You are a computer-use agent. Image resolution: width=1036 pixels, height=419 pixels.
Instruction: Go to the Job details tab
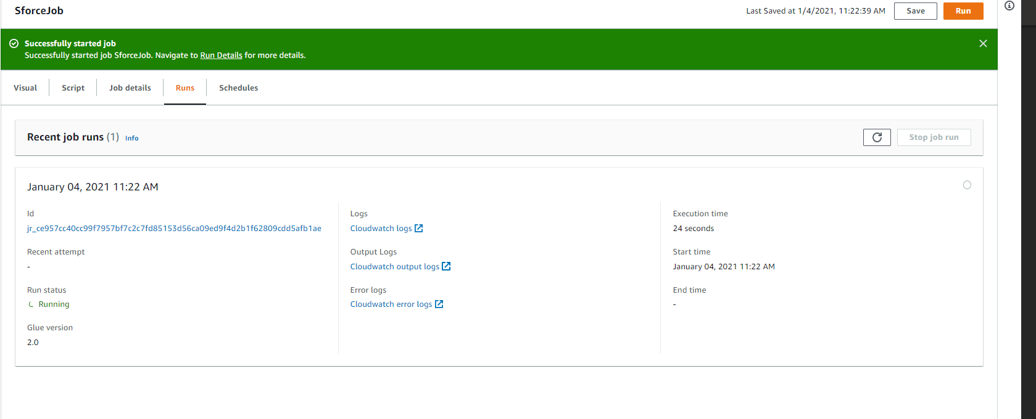(130, 88)
